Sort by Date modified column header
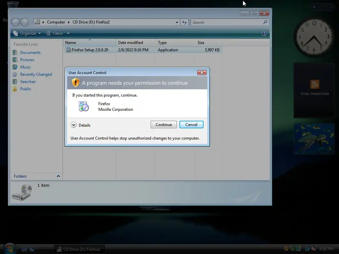The width and height of the screenshot is (339, 254). click(x=136, y=43)
